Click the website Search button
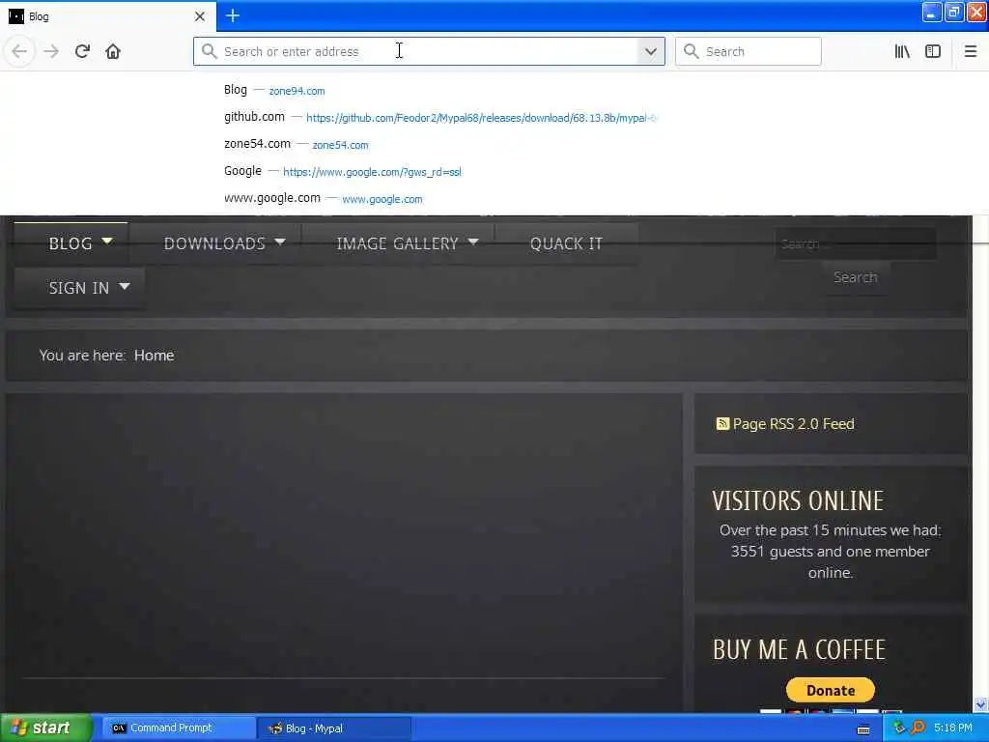This screenshot has width=989, height=742. 856,277
